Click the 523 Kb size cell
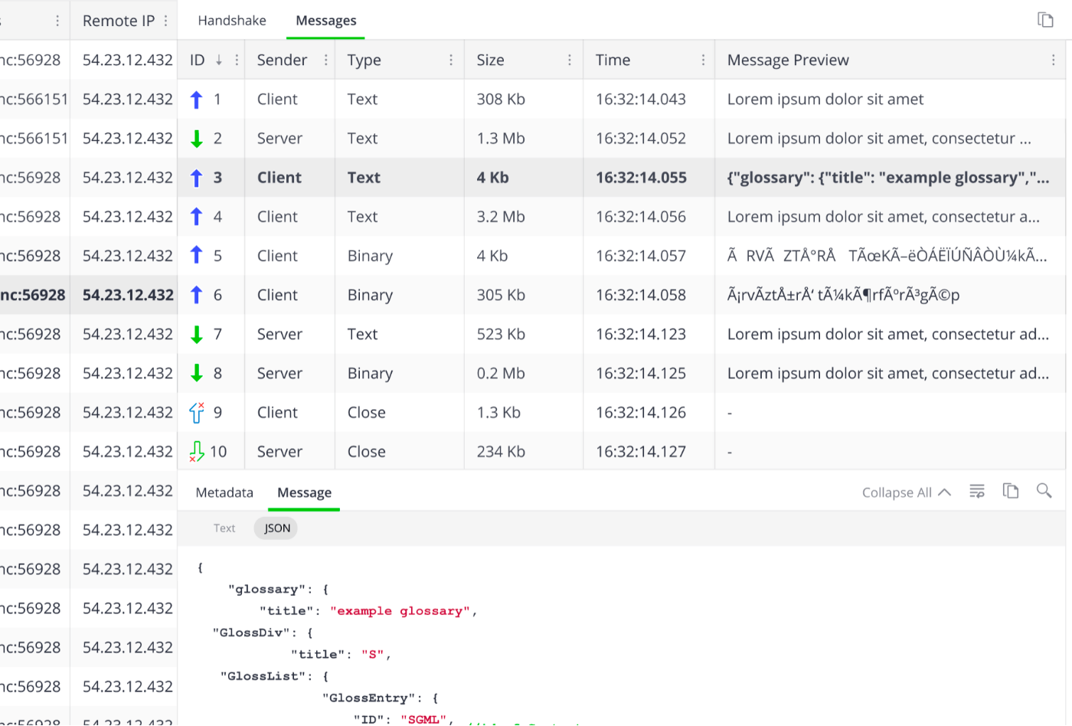The image size is (1072, 726). coord(501,335)
